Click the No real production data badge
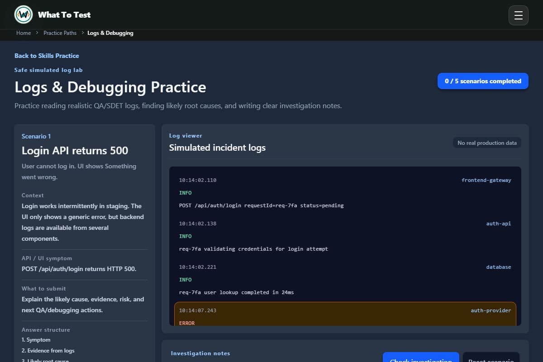 pos(487,143)
